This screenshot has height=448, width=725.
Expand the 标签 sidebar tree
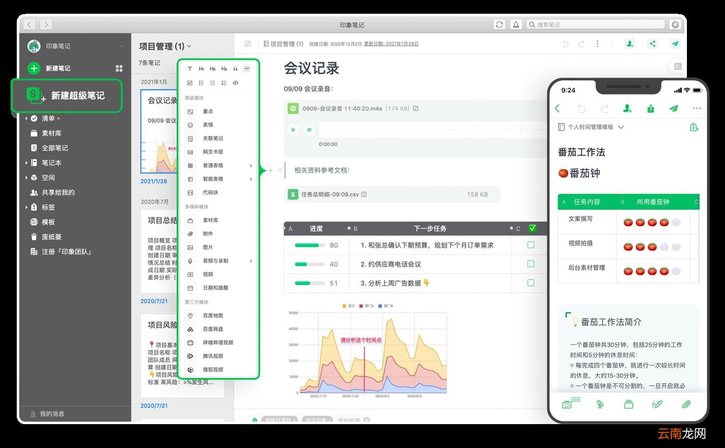(x=26, y=207)
